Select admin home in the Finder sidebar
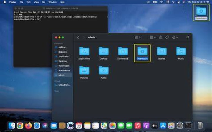Screen dimensions: 212x132 tap(63, 75)
